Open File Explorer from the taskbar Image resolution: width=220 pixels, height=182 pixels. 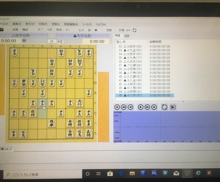click(132, 173)
